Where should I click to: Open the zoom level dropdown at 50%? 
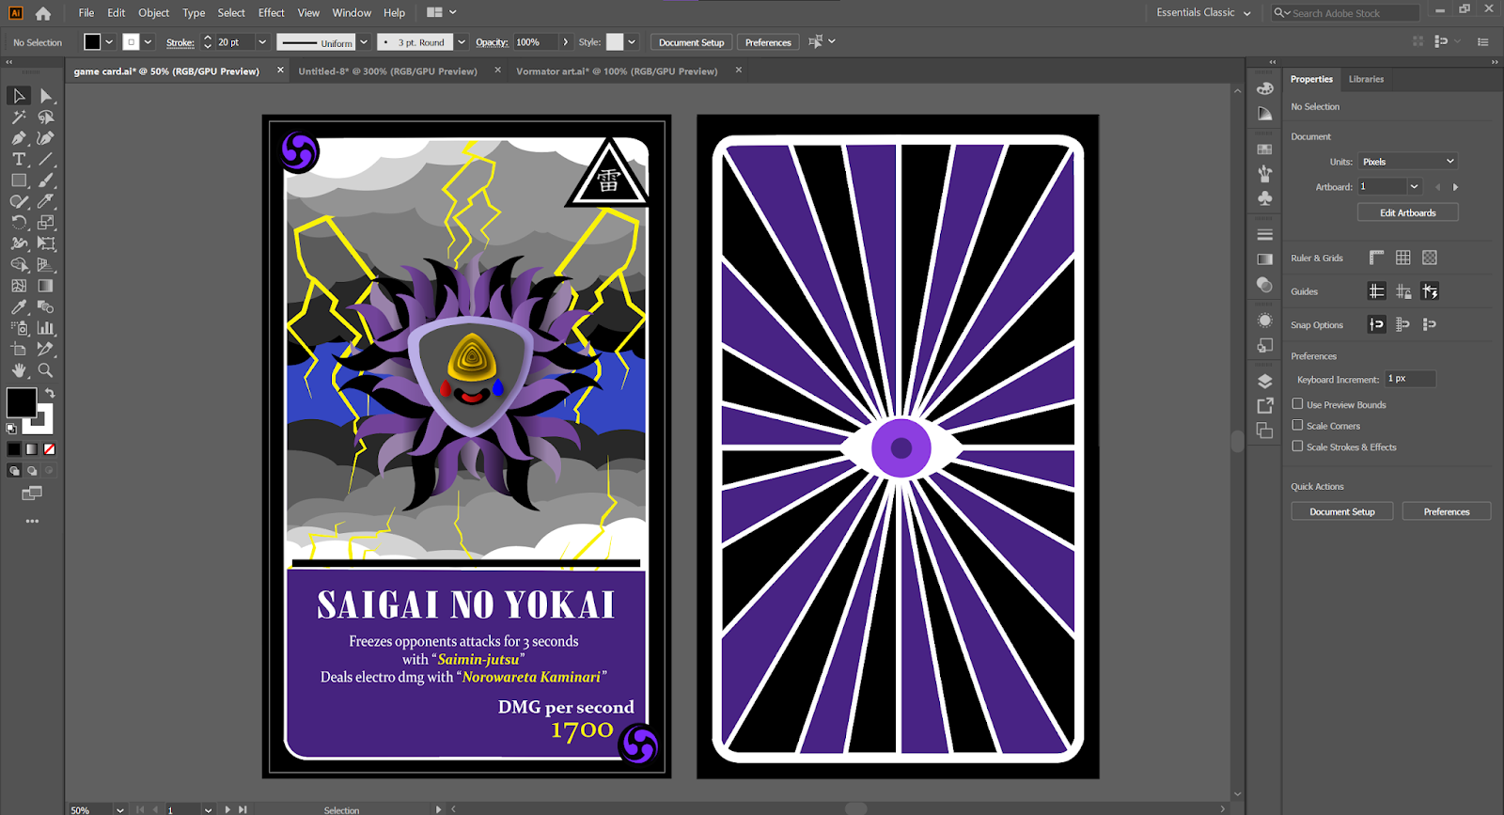[x=120, y=809]
